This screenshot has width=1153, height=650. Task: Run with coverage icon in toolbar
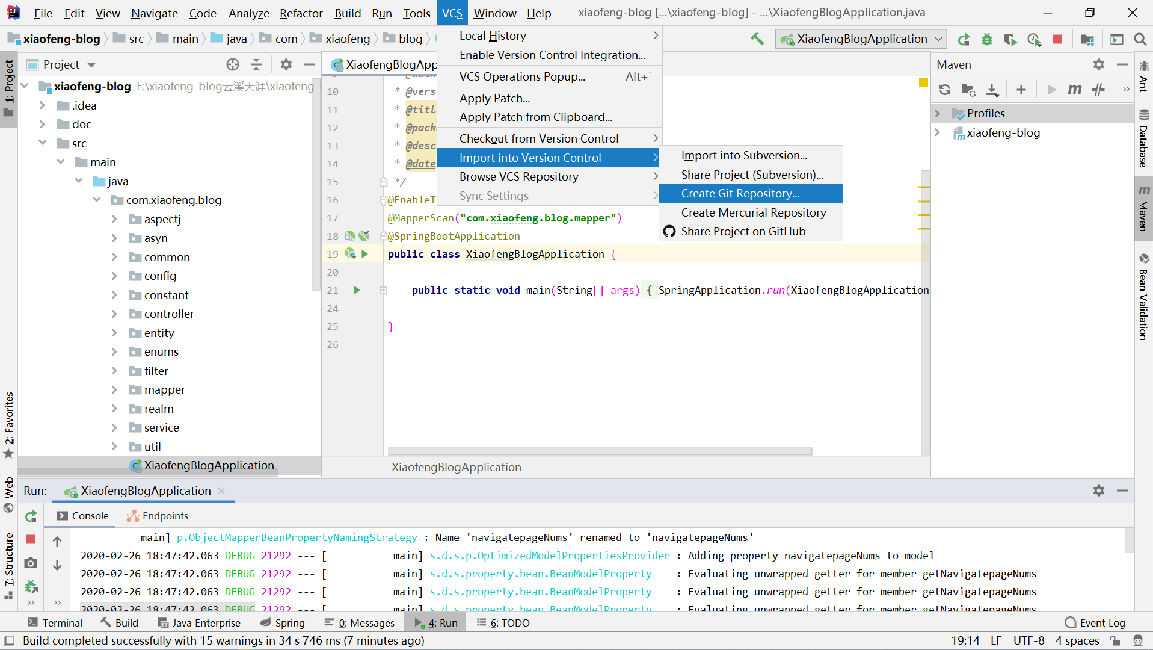click(1010, 39)
